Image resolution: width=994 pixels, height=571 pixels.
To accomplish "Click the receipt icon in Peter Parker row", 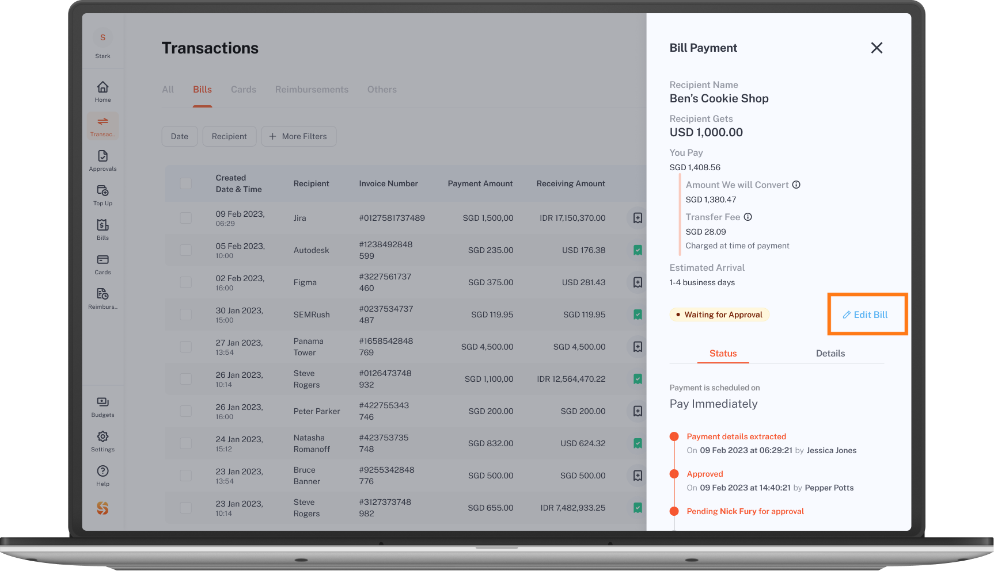I will pyautogui.click(x=638, y=411).
